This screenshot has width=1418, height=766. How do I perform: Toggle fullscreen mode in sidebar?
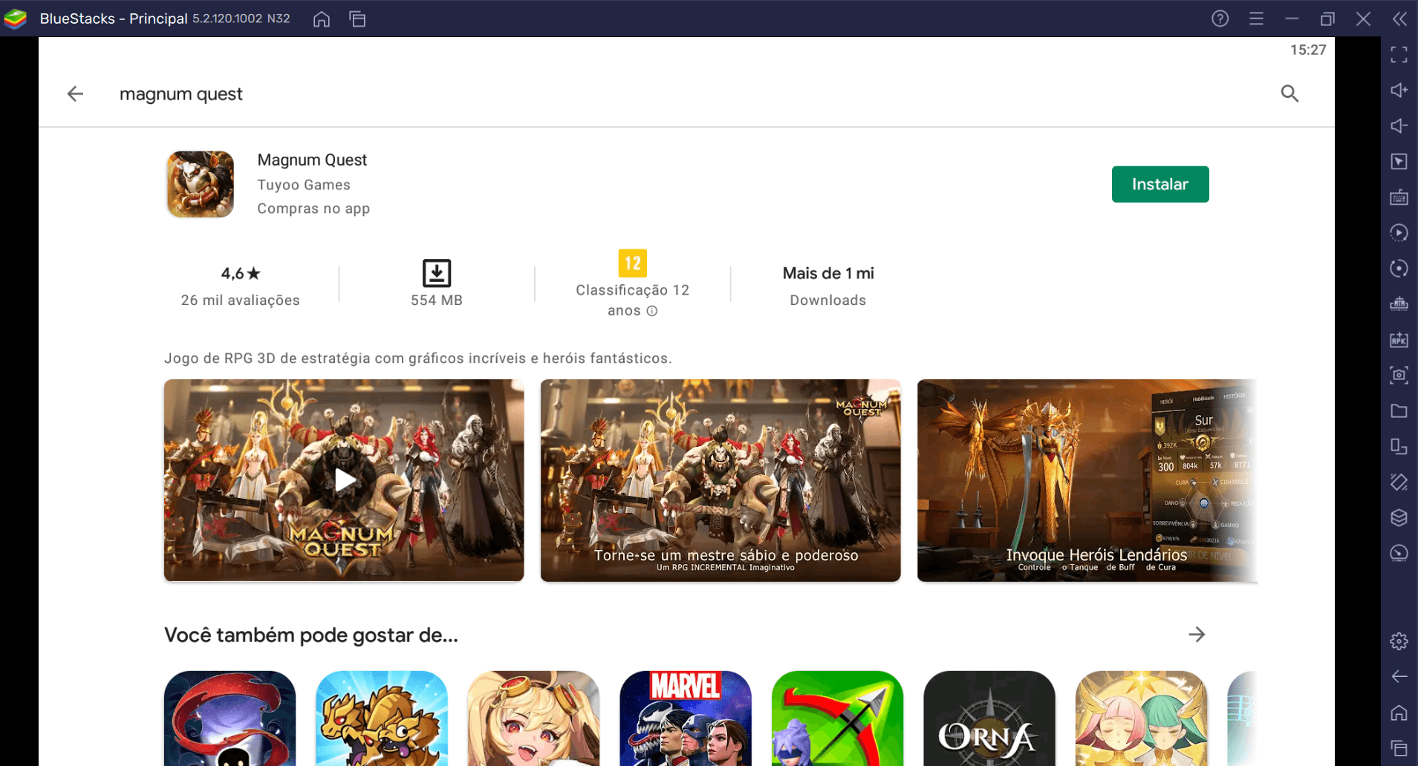click(x=1399, y=54)
